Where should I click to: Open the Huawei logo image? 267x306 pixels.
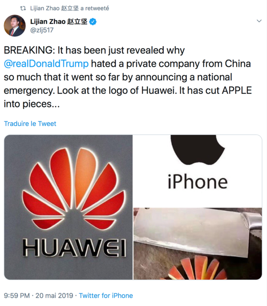tap(69, 207)
